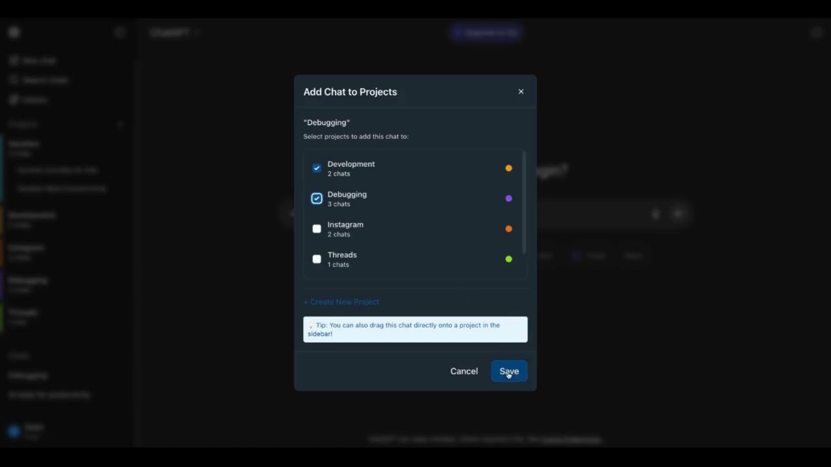This screenshot has height=467, width=831.
Task: Click the "Add Chat to Projects" title
Action: point(350,91)
